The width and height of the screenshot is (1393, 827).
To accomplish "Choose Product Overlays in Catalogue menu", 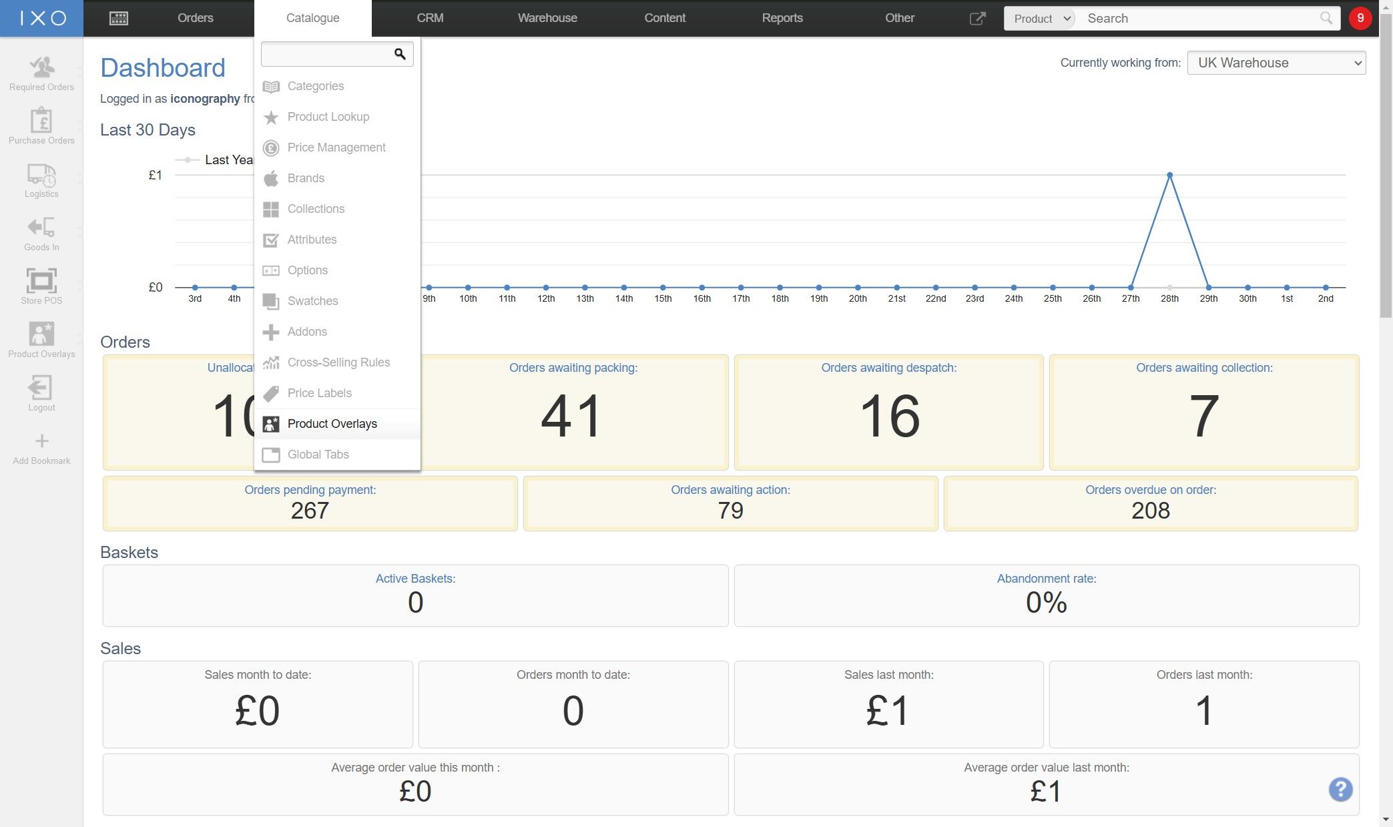I will [332, 424].
